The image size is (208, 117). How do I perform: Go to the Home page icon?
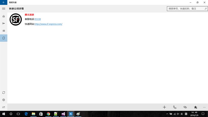pyautogui.click(x=4, y=16)
